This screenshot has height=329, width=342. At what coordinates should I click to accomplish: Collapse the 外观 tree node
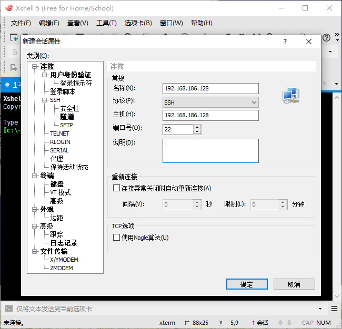tap(34, 210)
